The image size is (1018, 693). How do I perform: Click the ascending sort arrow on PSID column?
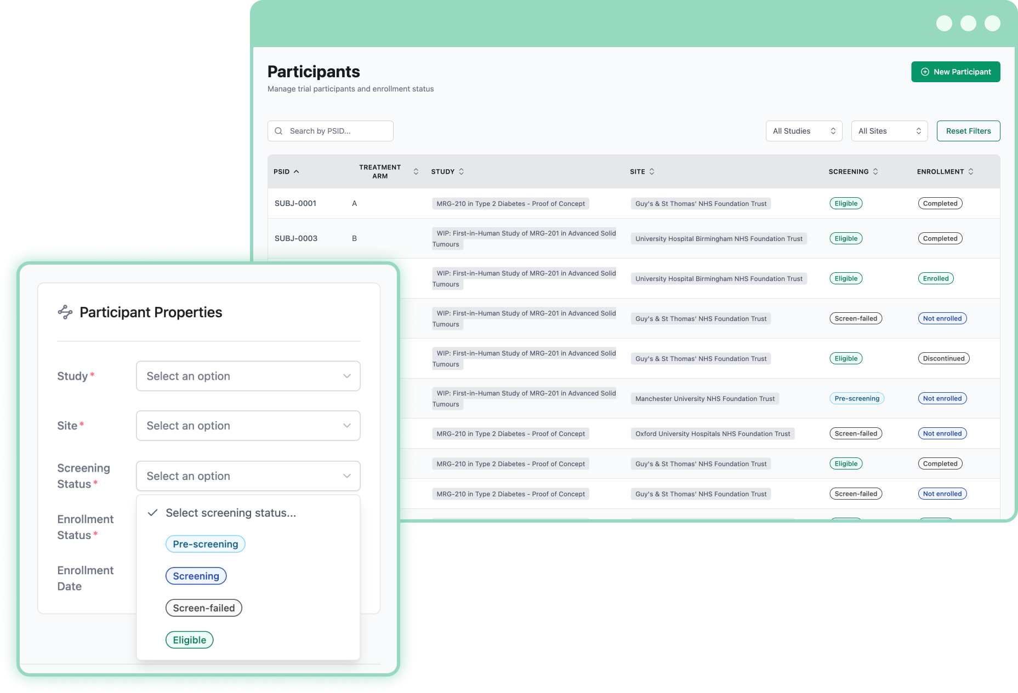[296, 171]
